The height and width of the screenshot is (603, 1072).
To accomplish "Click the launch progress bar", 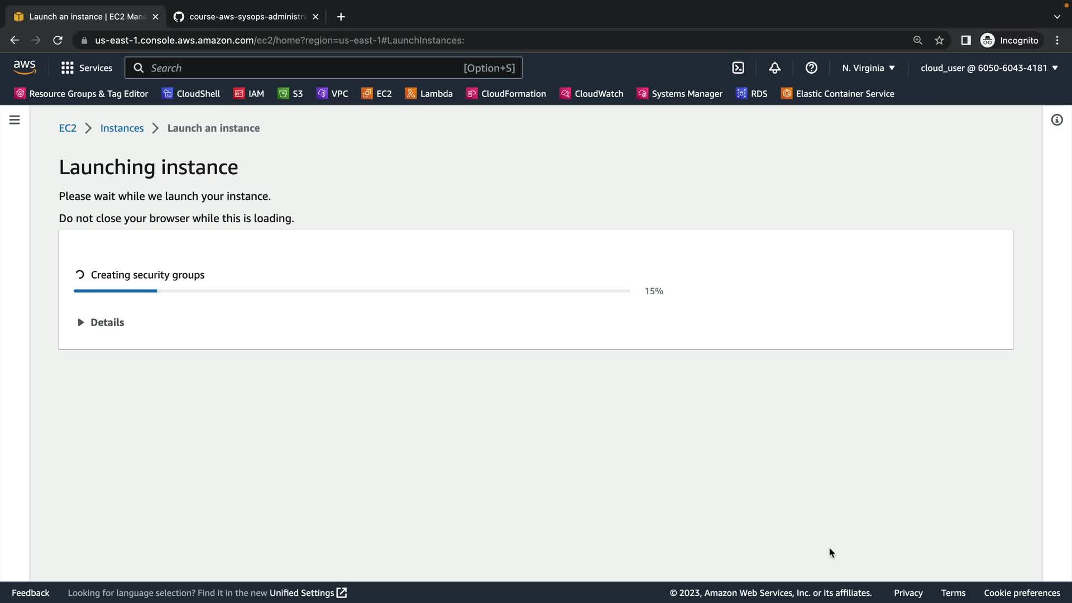I will pyautogui.click(x=352, y=291).
